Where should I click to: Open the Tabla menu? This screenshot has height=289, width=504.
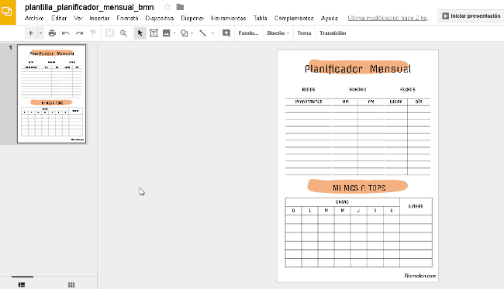[260, 19]
